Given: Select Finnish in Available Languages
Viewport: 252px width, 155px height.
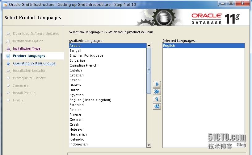Looking at the screenshot, I should [108, 110].
